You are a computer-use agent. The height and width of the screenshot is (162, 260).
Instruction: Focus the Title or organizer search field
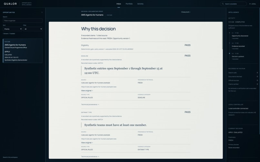tap(23, 21)
